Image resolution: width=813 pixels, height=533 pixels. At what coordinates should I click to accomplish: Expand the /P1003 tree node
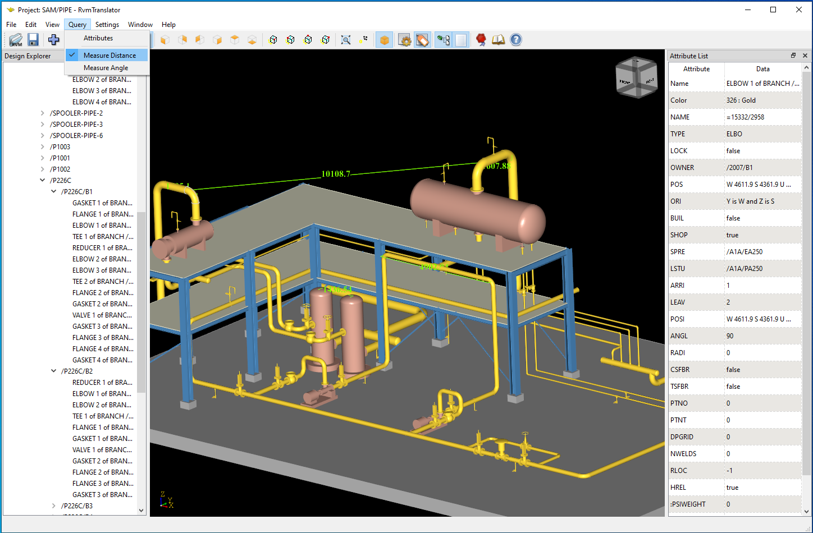[43, 147]
